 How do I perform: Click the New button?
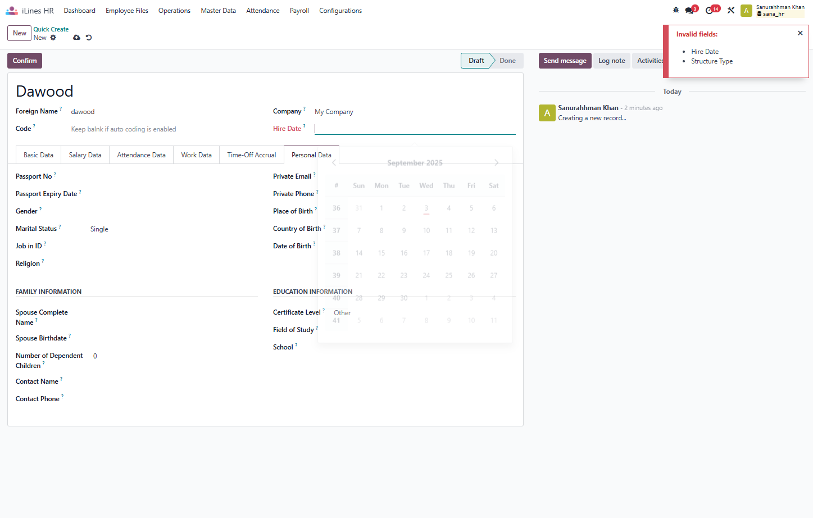[20, 33]
